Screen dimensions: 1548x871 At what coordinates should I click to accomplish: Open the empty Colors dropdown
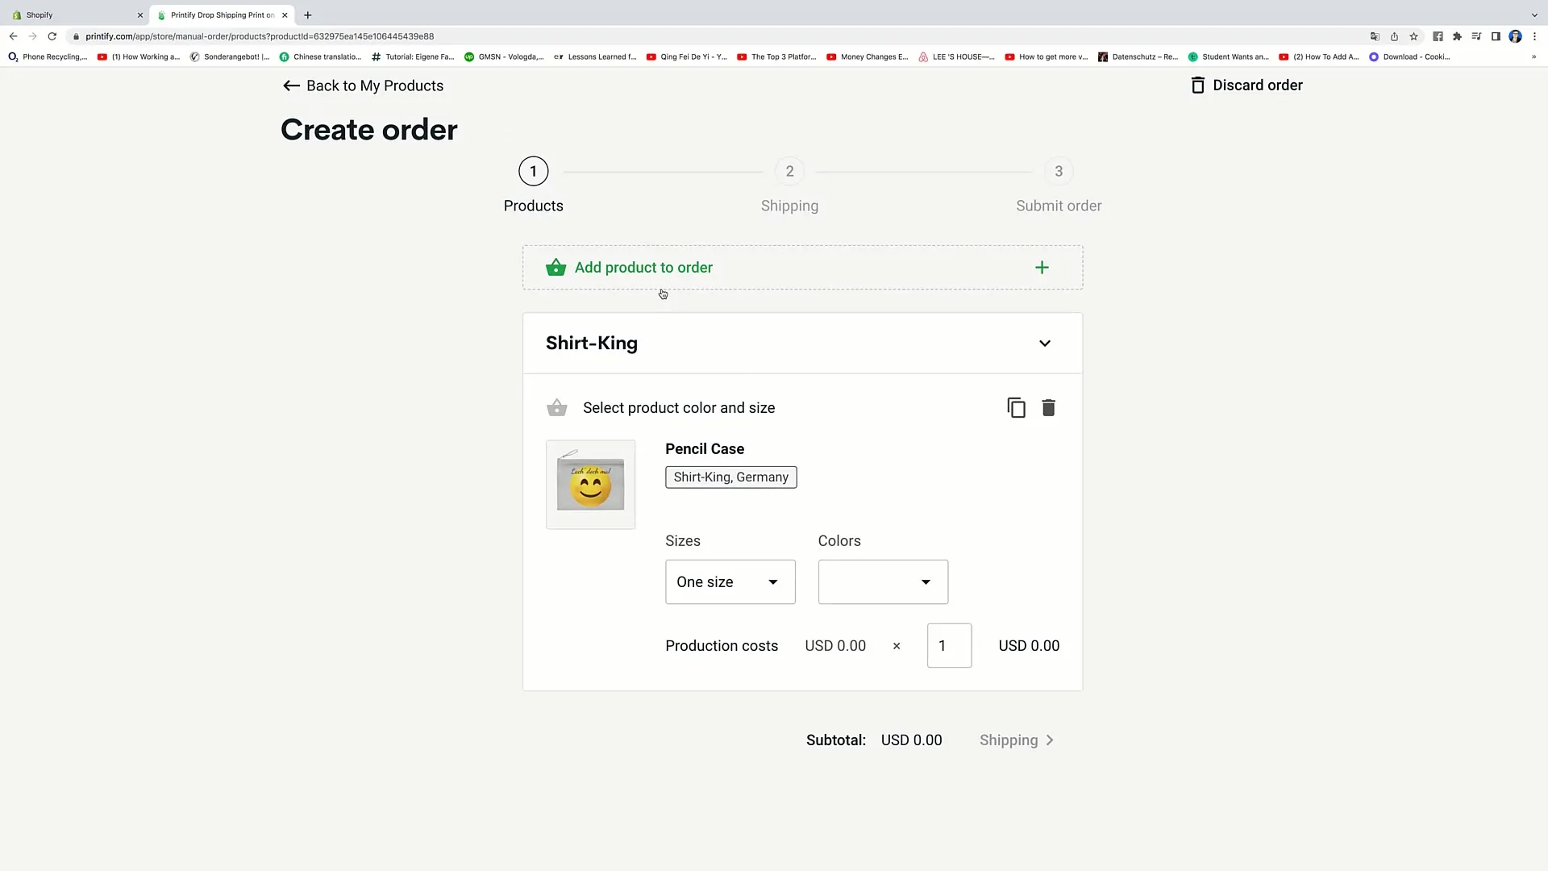pos(883,581)
